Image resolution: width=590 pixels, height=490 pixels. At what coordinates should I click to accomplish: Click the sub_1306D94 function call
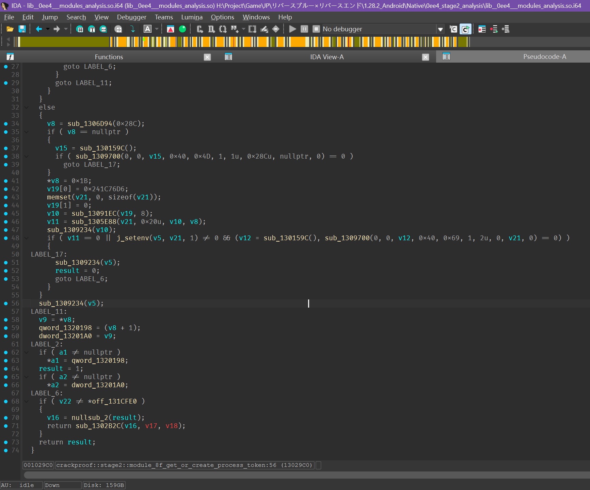(x=90, y=124)
